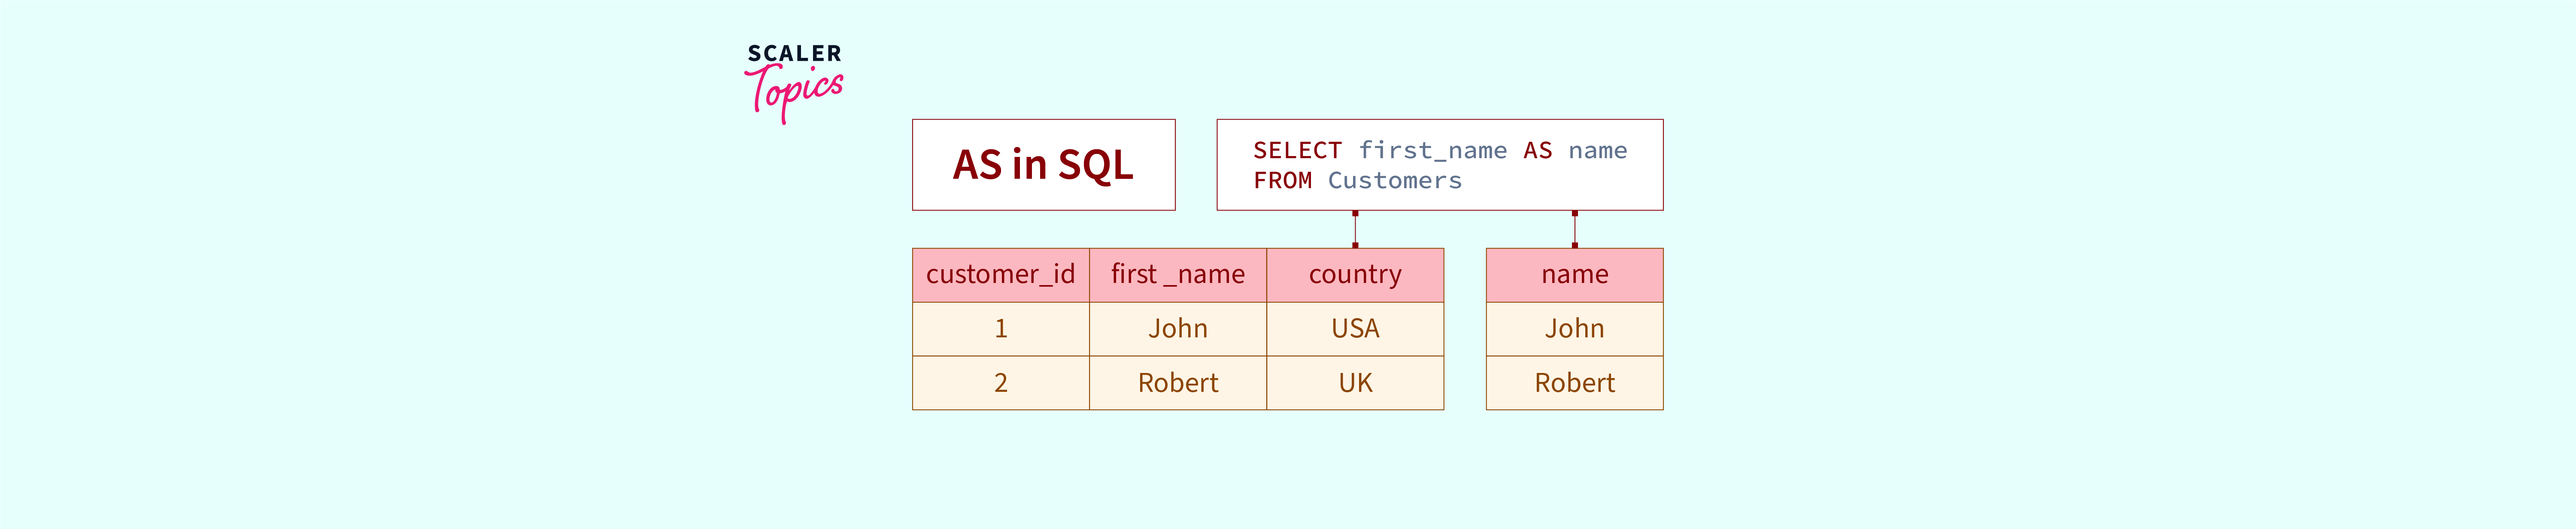This screenshot has width=2576, height=529.
Task: Click the name header in the result table
Action: click(x=1574, y=274)
